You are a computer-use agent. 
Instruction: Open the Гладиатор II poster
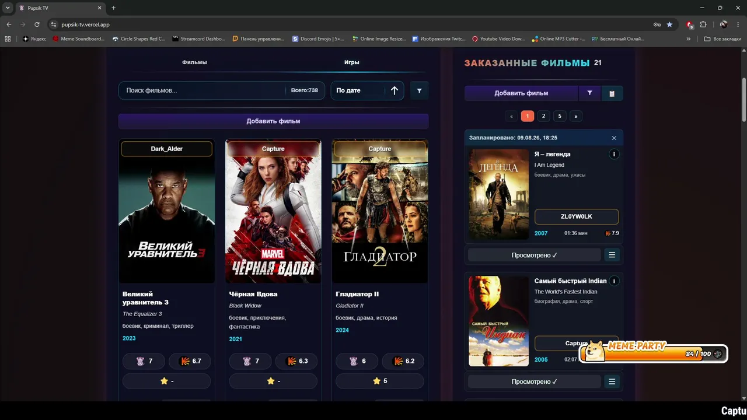380,211
